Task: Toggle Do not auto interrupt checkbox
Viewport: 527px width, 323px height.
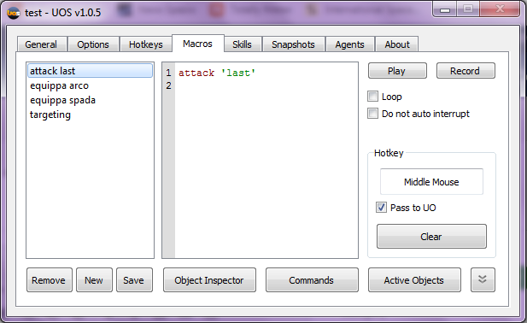Action: click(372, 114)
